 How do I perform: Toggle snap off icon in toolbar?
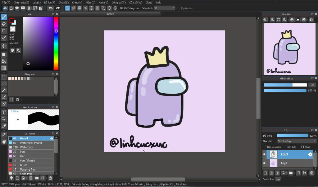click(67, 8)
